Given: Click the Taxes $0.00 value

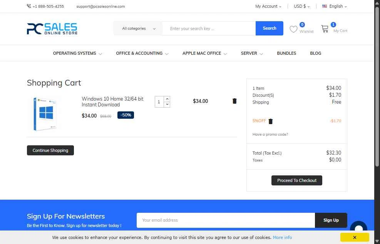Looking at the screenshot, I should [x=335, y=160].
